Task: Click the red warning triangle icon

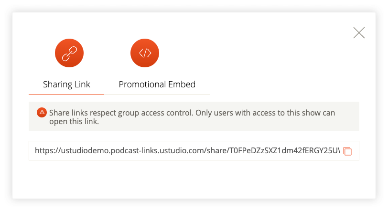Action: point(42,113)
